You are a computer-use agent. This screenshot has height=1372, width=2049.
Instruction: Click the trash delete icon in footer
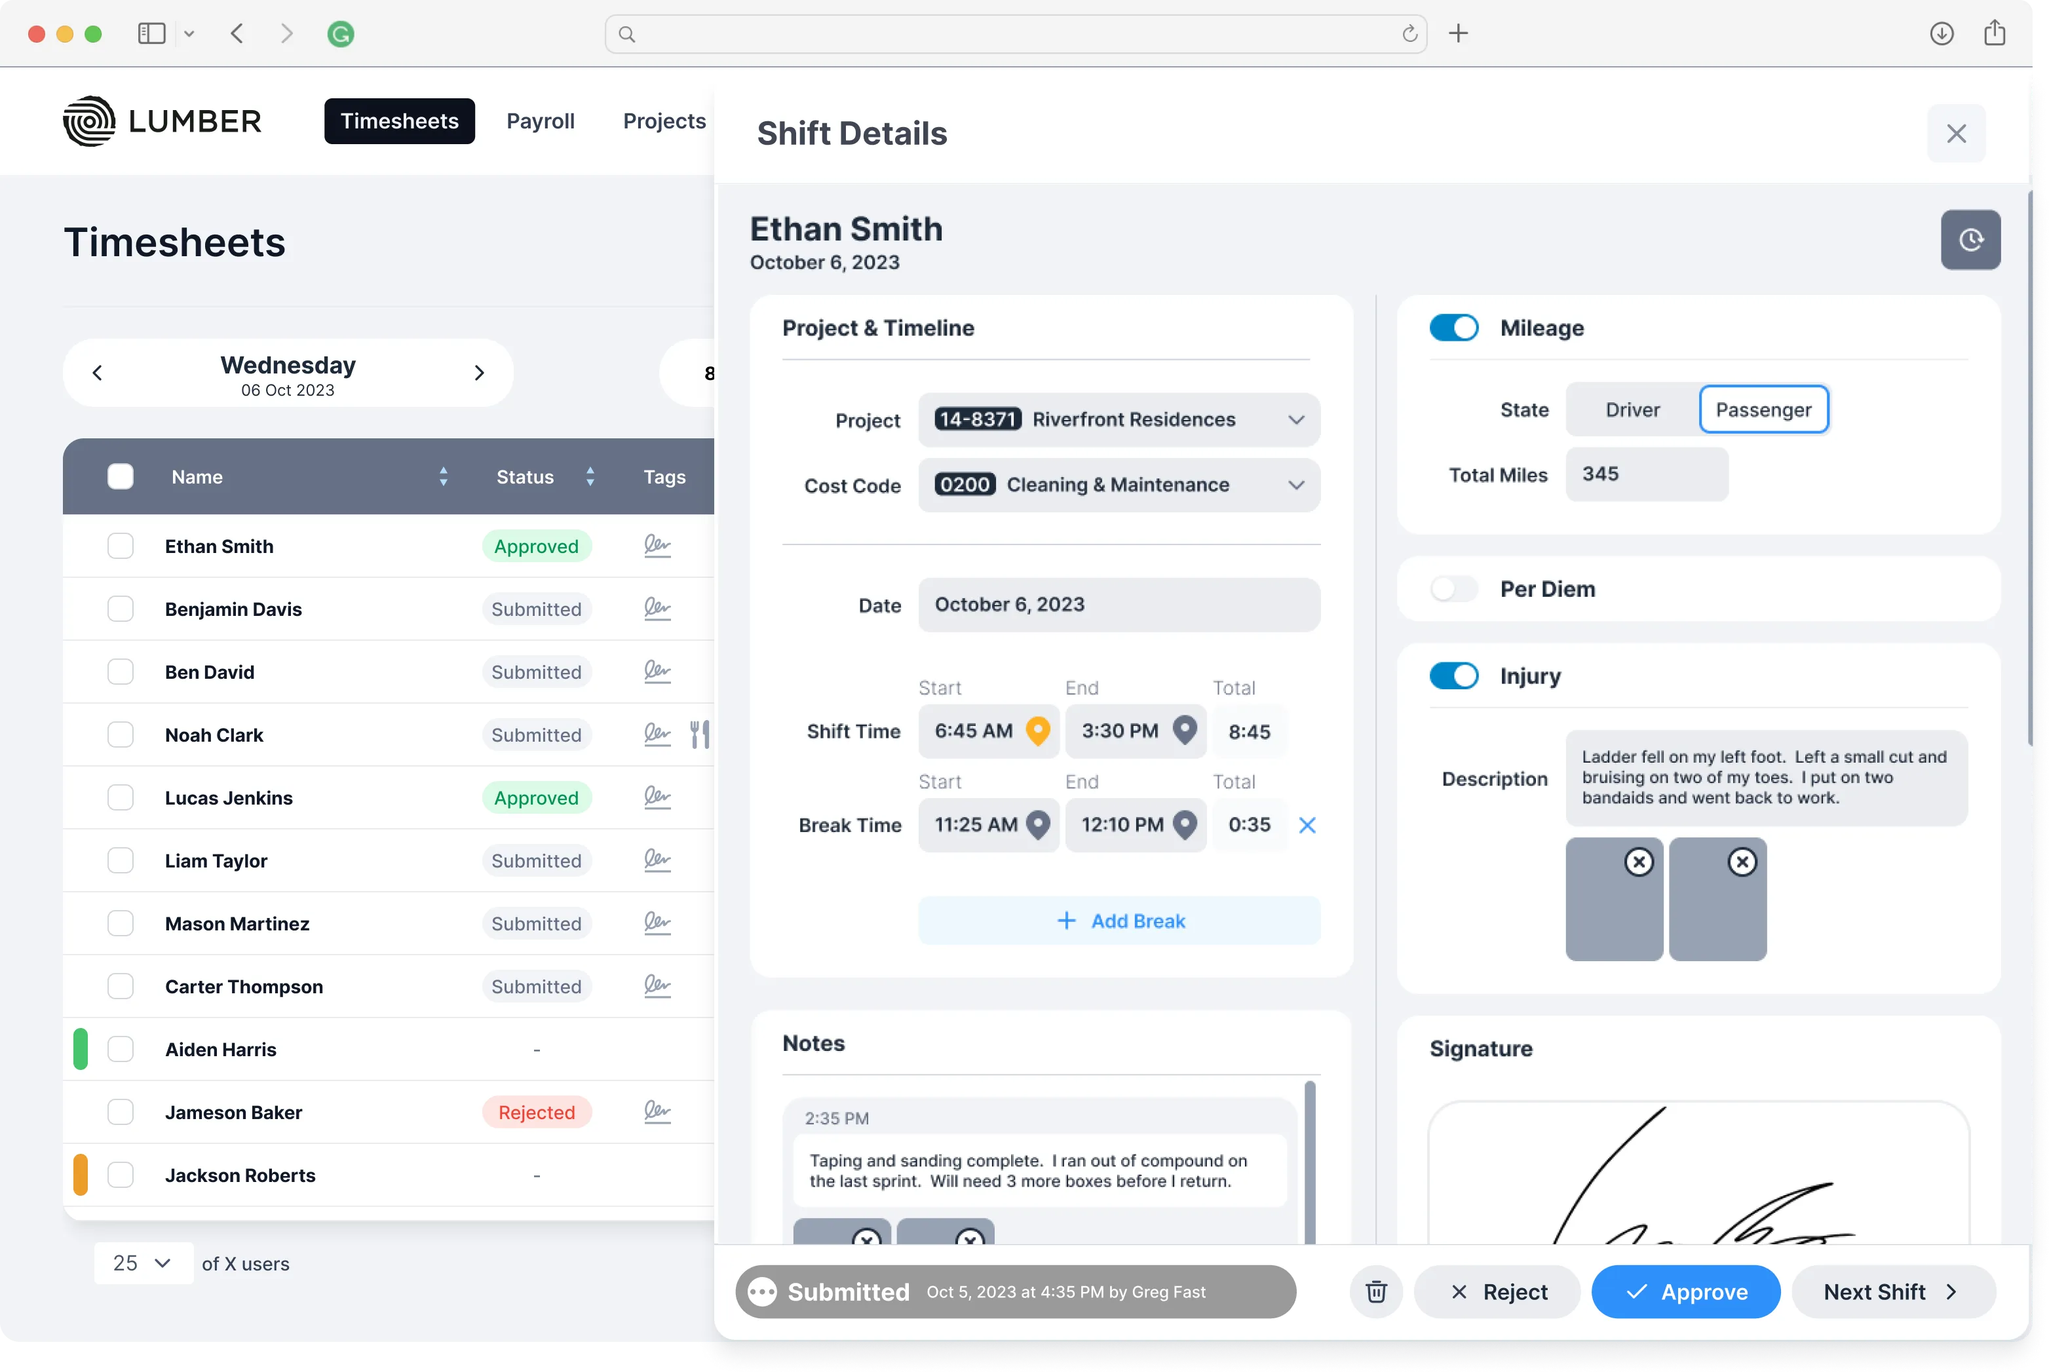click(x=1375, y=1291)
